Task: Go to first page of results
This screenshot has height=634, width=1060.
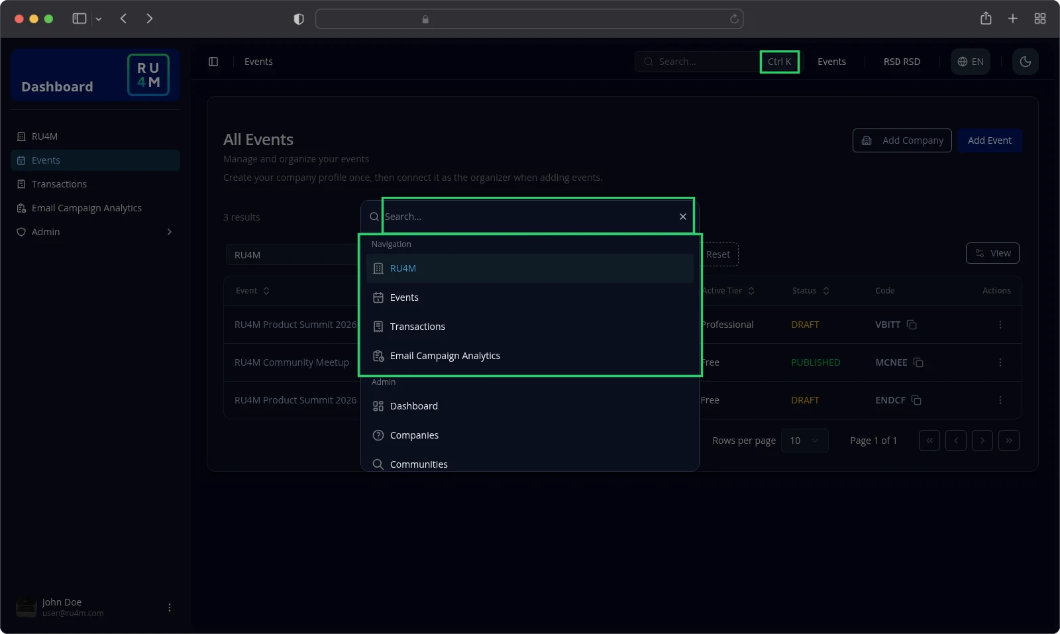Action: (x=929, y=441)
